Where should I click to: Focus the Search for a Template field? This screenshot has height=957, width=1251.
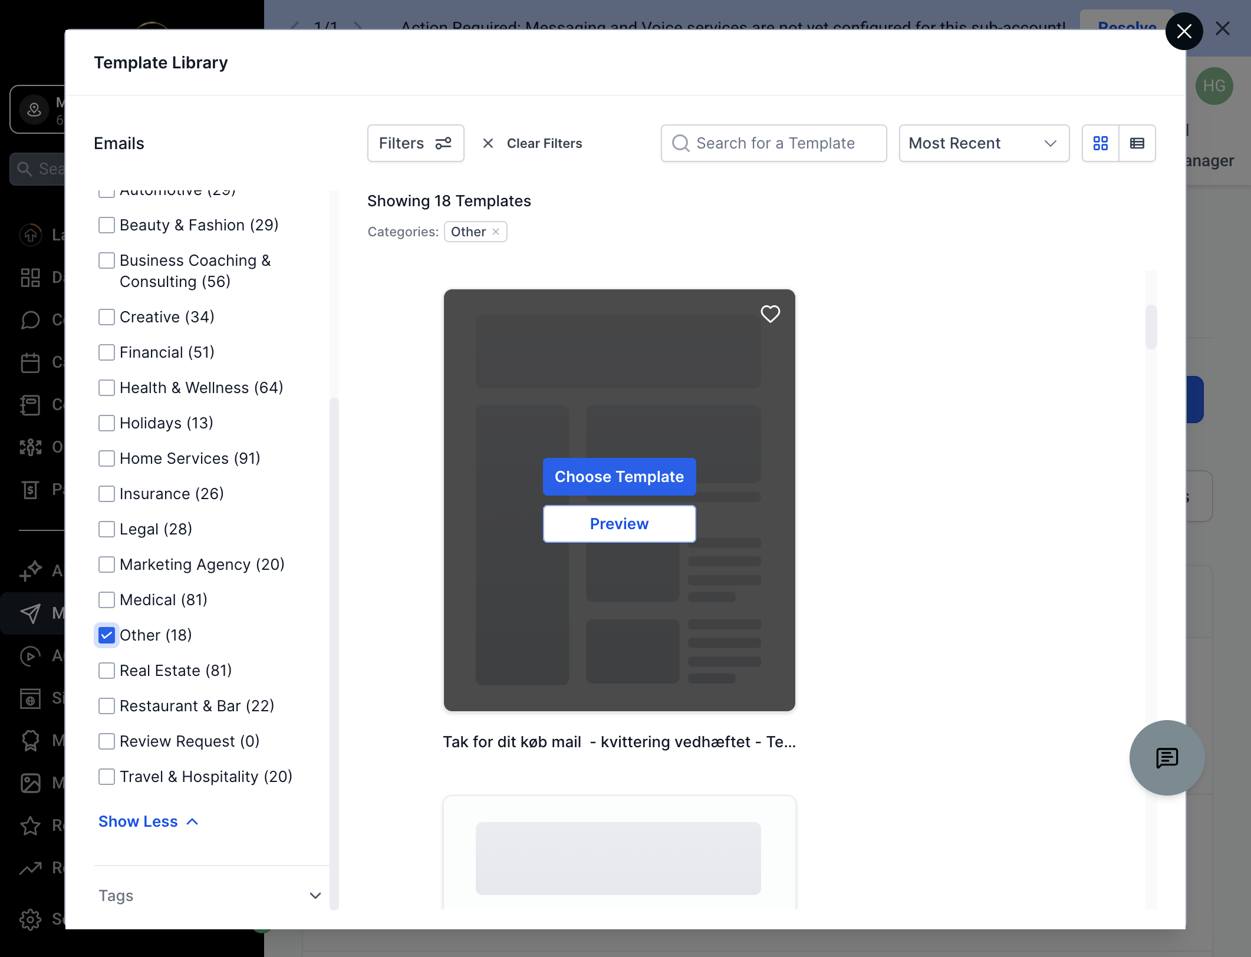click(773, 143)
